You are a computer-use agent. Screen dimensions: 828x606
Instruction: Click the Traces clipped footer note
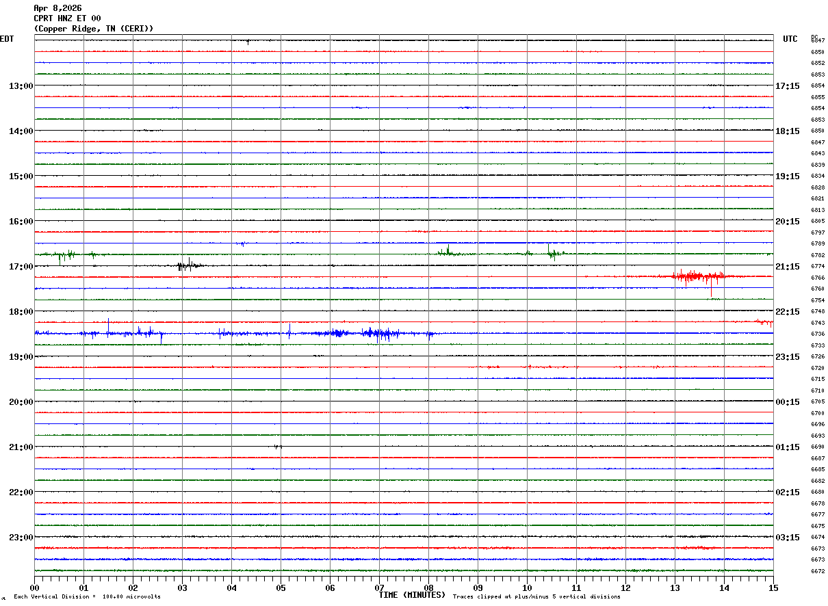coord(536,597)
